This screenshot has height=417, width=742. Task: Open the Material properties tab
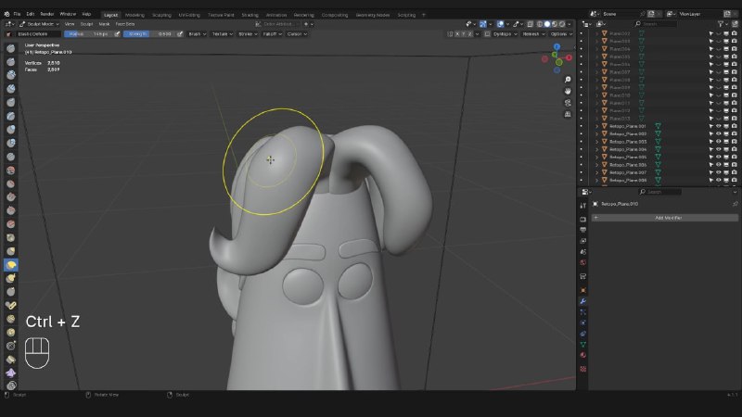583,356
